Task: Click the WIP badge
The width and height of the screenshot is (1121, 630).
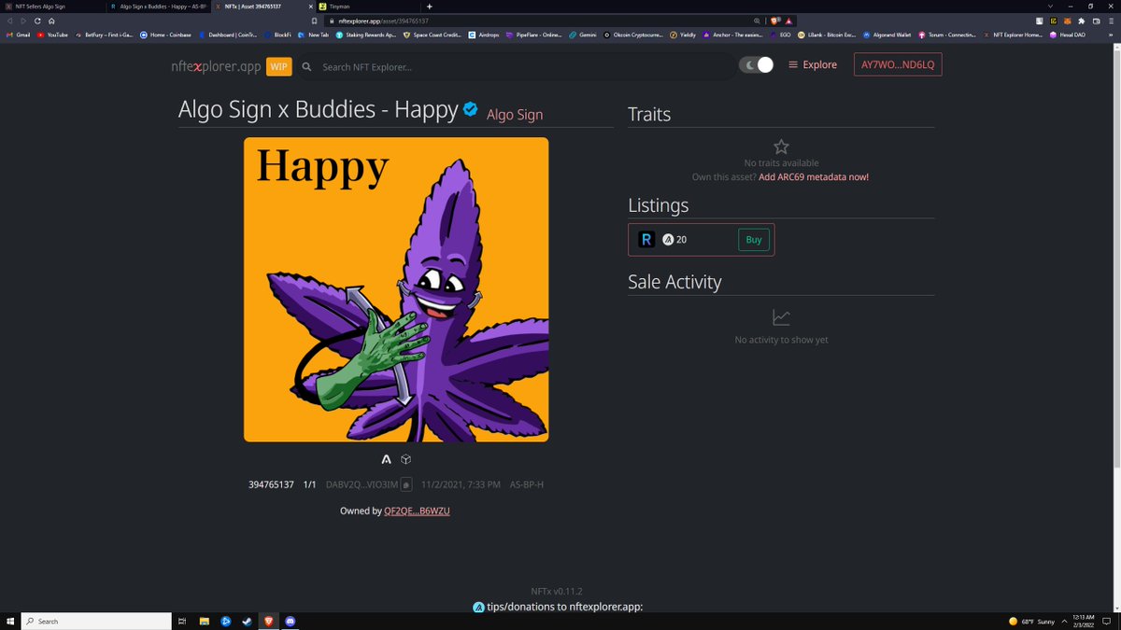Action: (x=278, y=66)
